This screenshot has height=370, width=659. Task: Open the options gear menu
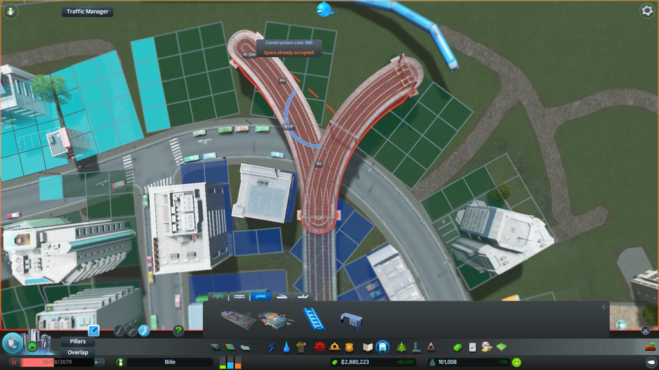tap(647, 10)
